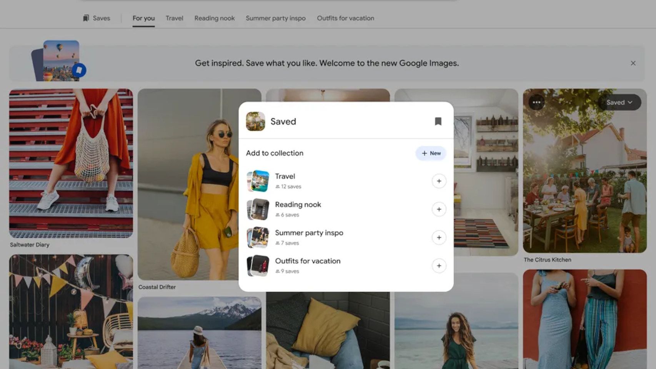This screenshot has height=369, width=656.
Task: Open the two women in dresses image
Action: point(584,319)
